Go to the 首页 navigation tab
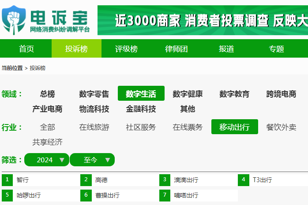308x205 pixels. tap(26, 48)
